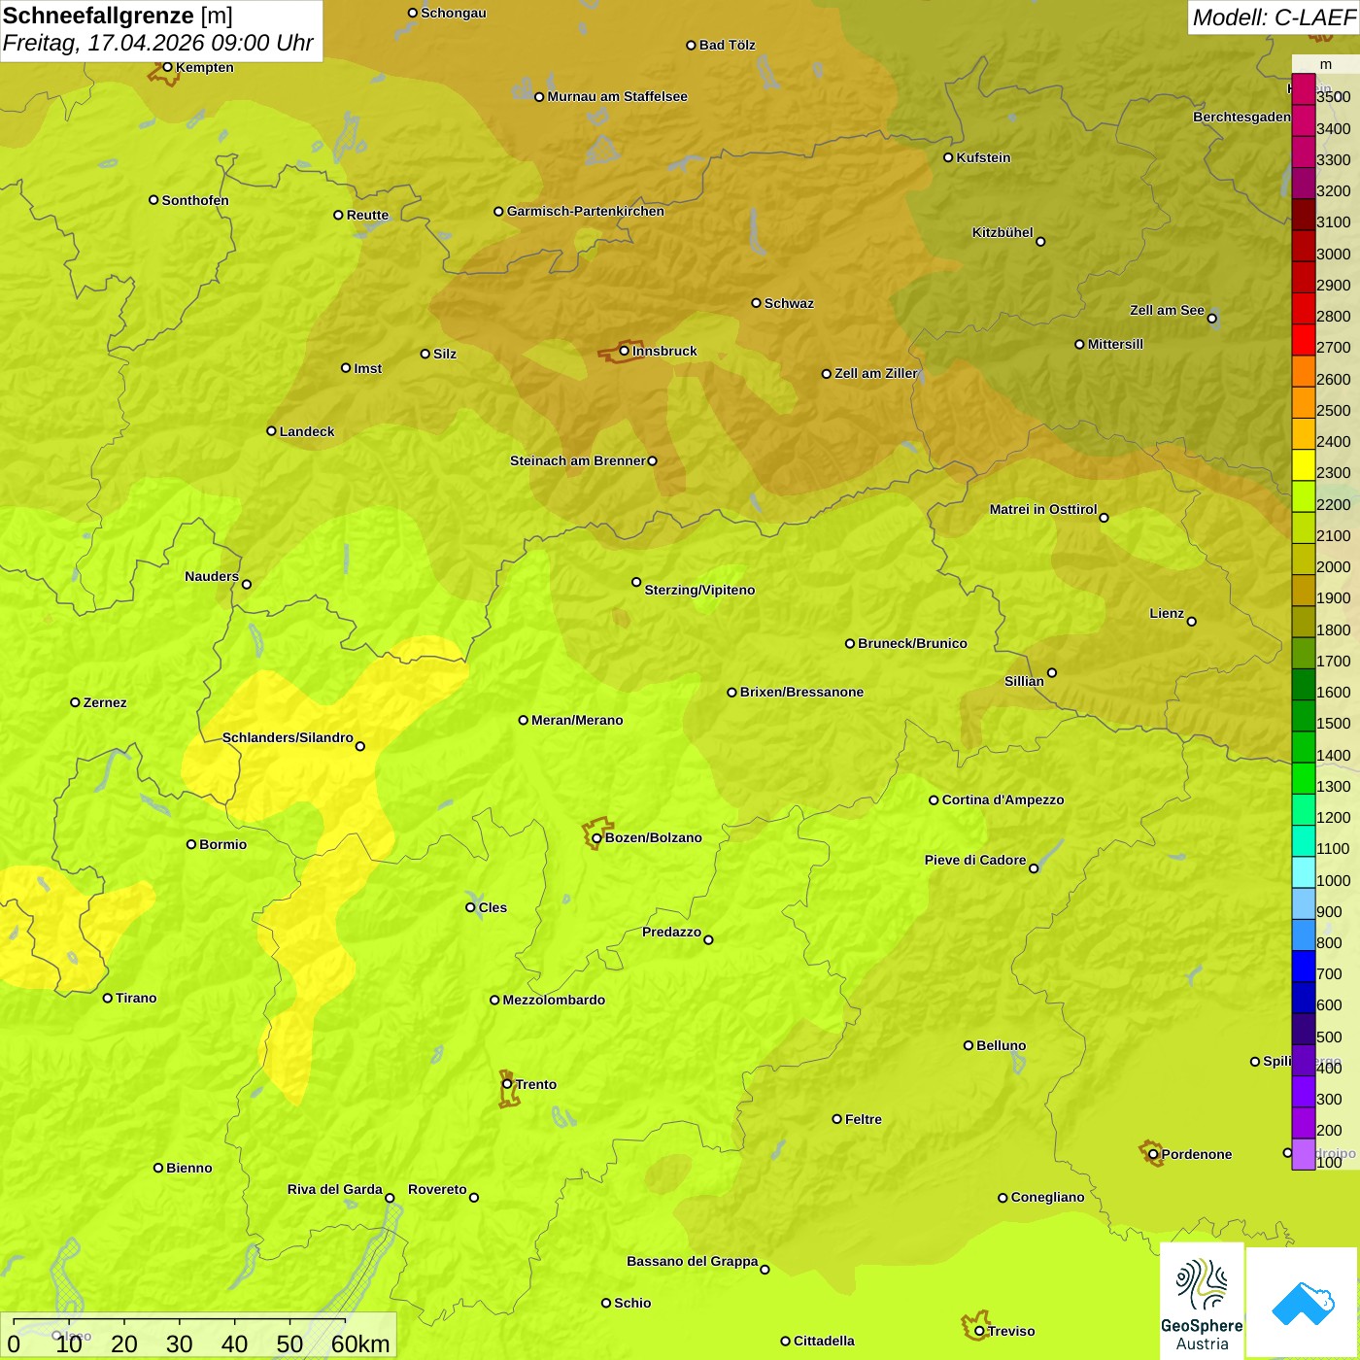Select the 3000 m red legend swatch

1303,246
